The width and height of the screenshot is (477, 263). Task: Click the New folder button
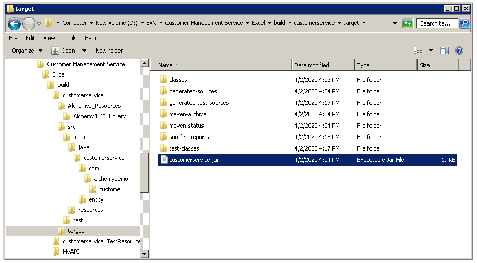click(109, 51)
